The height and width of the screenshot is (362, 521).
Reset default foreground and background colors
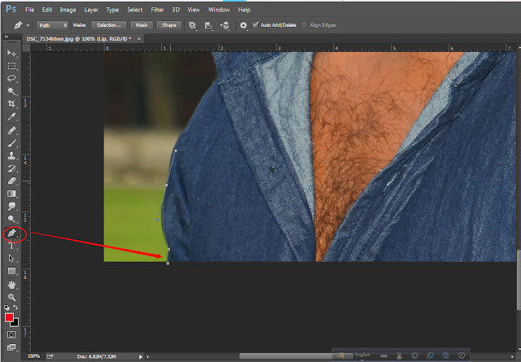[x=7, y=307]
